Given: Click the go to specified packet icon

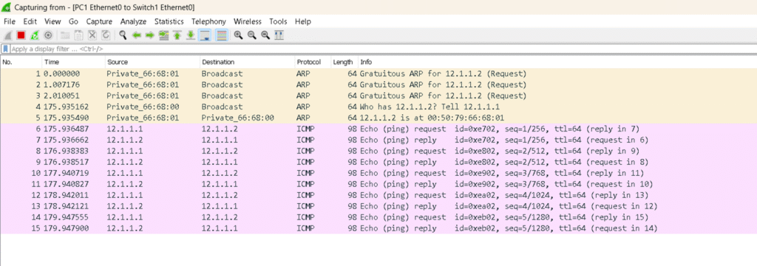Looking at the screenshot, I should (x=163, y=35).
